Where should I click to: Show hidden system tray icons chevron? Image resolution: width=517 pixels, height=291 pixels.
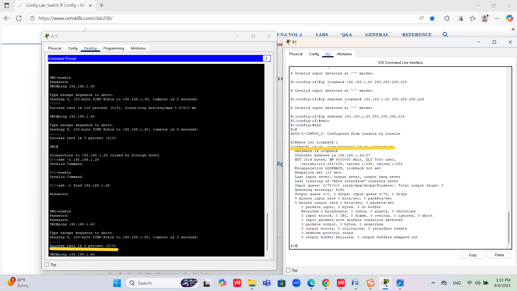pos(433,283)
